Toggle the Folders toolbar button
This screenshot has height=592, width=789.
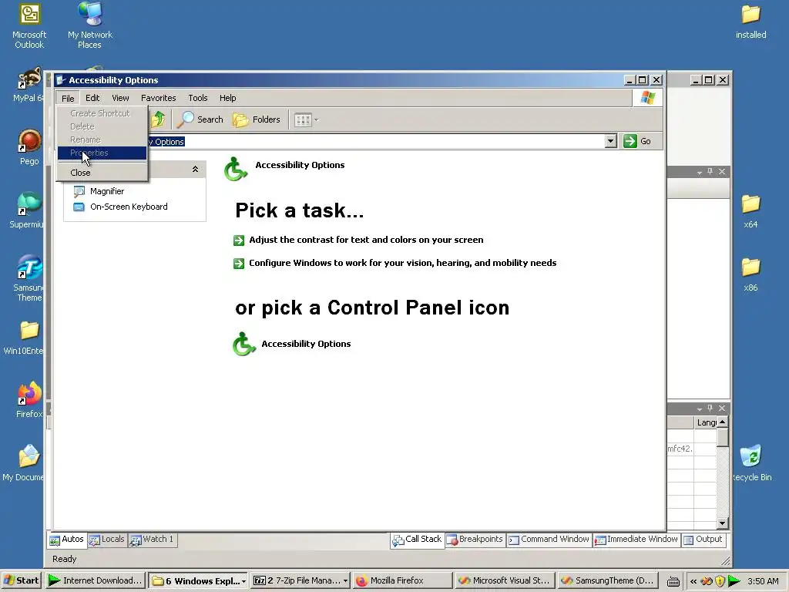257,119
